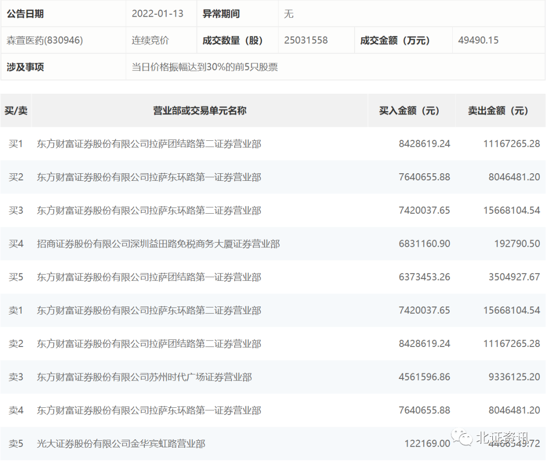The image size is (547, 462).
Task: Click the 买入金额（元）column header
Action: pos(410,110)
